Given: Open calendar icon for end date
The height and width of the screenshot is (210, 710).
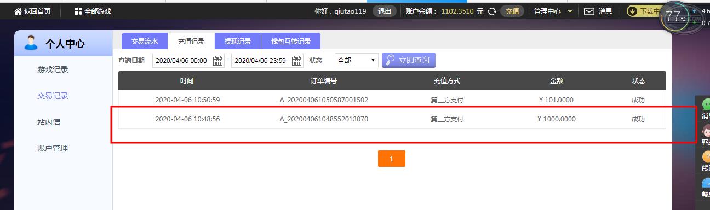Looking at the screenshot, I should pos(297,61).
